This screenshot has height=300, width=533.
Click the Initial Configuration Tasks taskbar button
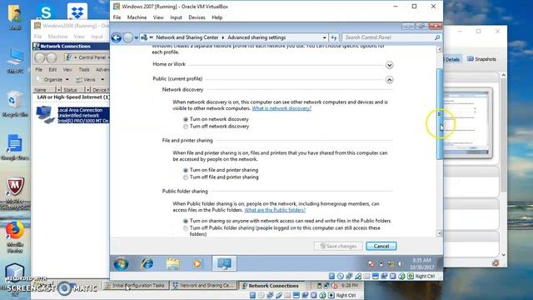(x=135, y=286)
